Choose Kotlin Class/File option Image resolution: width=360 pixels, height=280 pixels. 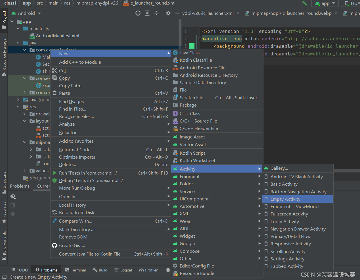pyautogui.click(x=217, y=60)
